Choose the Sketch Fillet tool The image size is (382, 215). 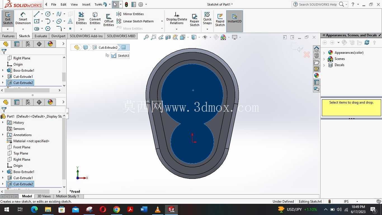click(x=59, y=29)
